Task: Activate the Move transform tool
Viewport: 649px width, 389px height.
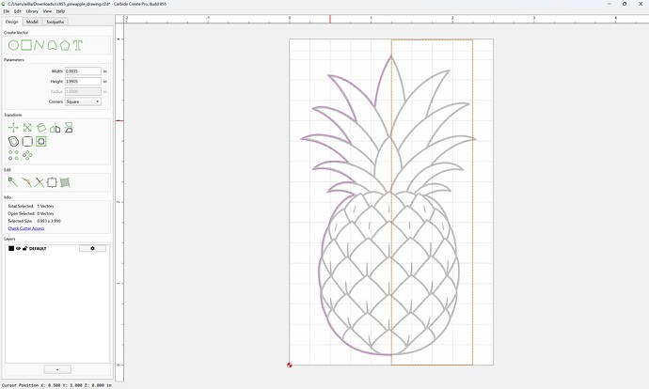Action: (x=13, y=128)
